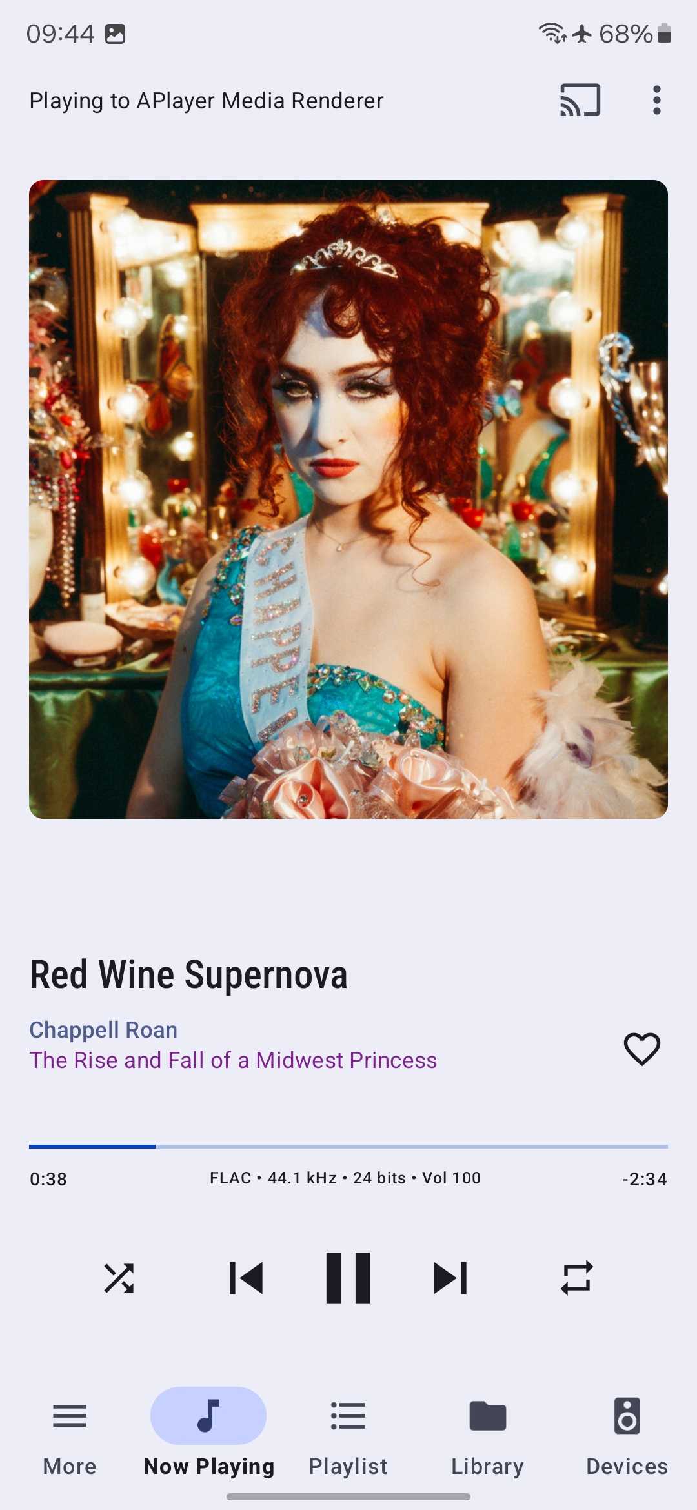Toggle shuffle playback mode
The height and width of the screenshot is (1510, 697).
(119, 1278)
